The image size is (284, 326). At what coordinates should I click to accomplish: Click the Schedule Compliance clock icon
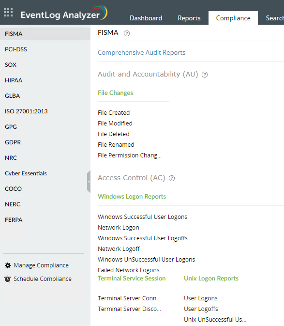(8, 279)
